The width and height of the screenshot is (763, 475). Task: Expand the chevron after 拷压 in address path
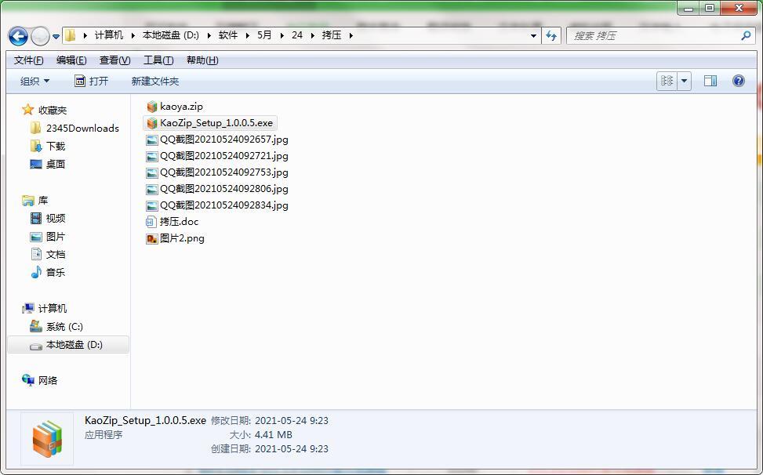pos(351,35)
